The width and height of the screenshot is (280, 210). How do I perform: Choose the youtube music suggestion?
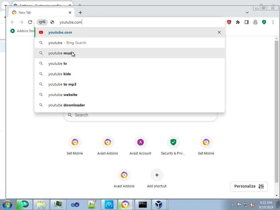tap(130, 53)
